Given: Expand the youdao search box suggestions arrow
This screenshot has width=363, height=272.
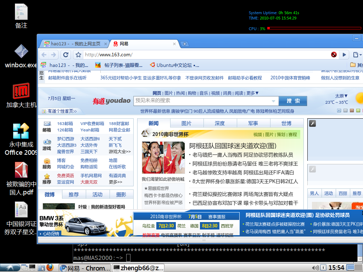Looking at the screenshot, I should 273,101.
